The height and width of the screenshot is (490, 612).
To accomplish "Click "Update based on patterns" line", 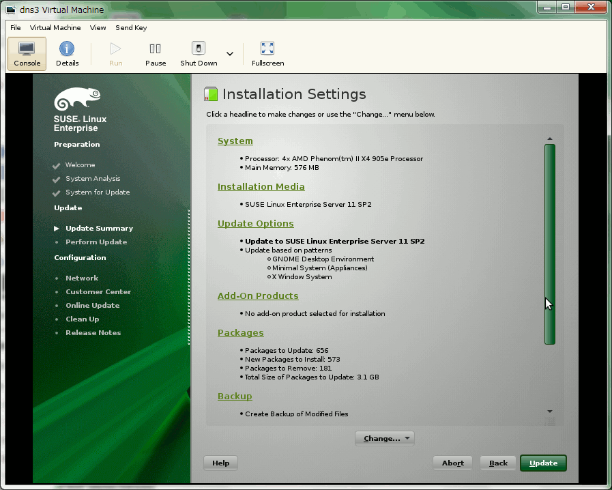I will 289,250.
